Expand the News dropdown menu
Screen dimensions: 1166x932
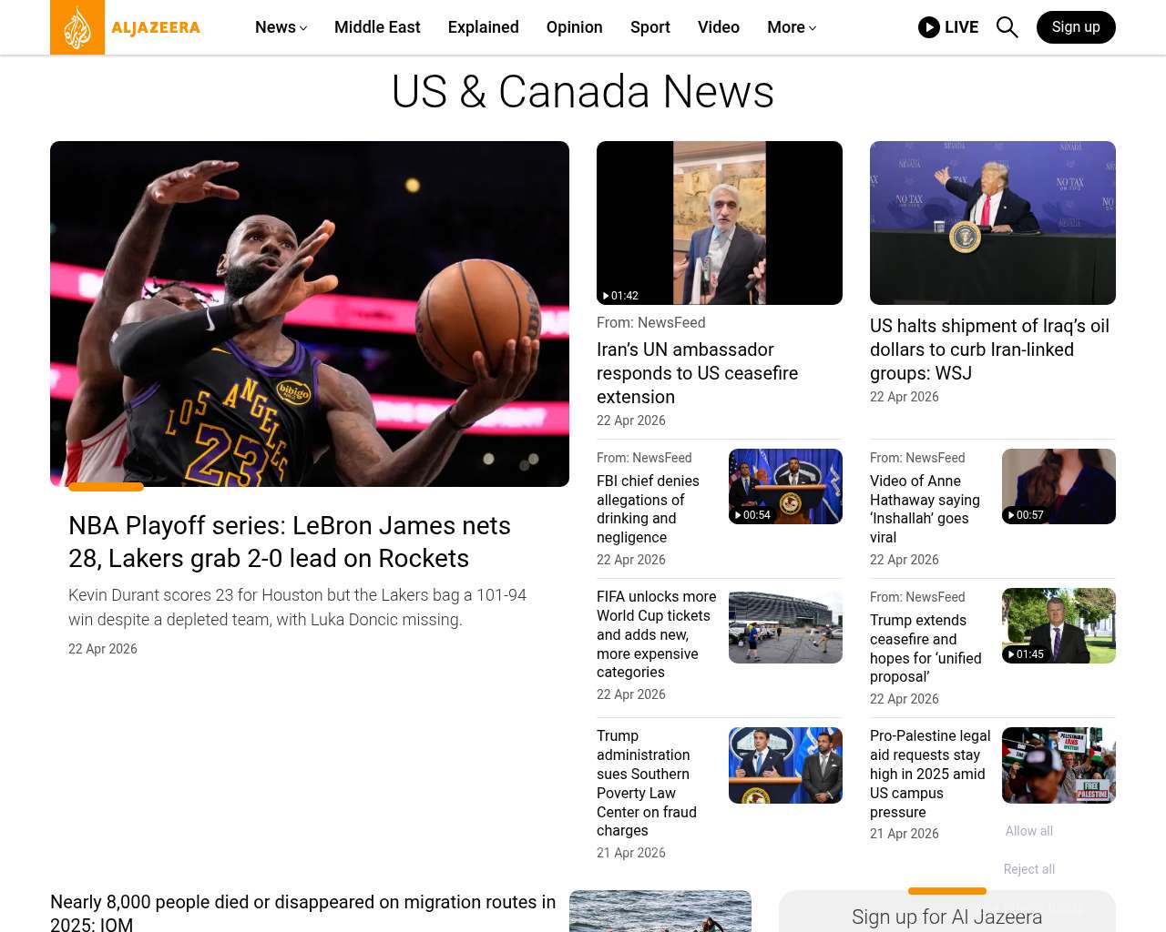tap(281, 27)
